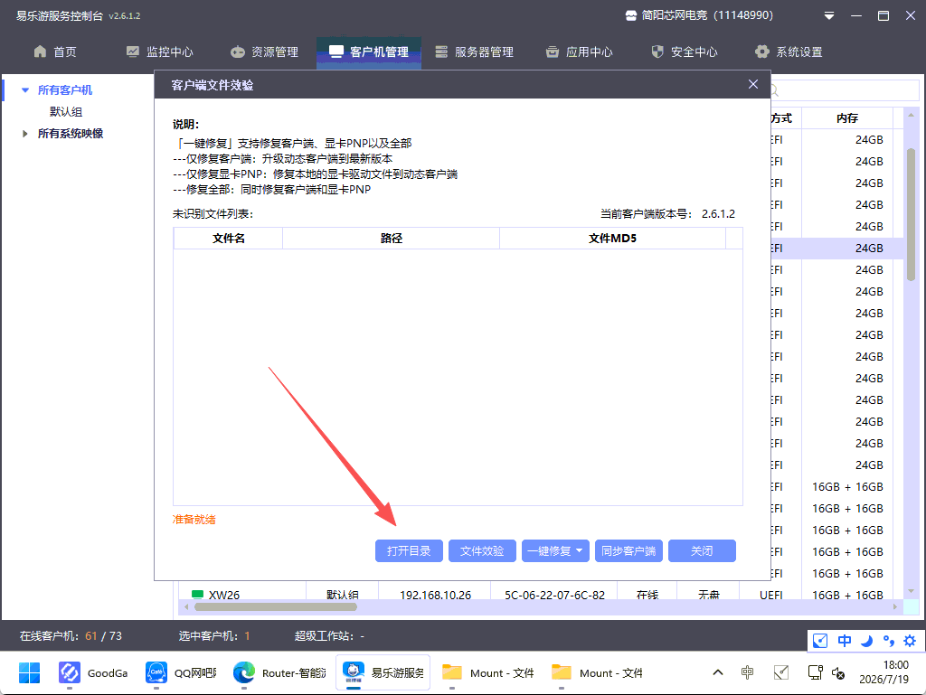The height and width of the screenshot is (695, 926).
Task: Click IME toolbar logo icon
Action: [819, 641]
